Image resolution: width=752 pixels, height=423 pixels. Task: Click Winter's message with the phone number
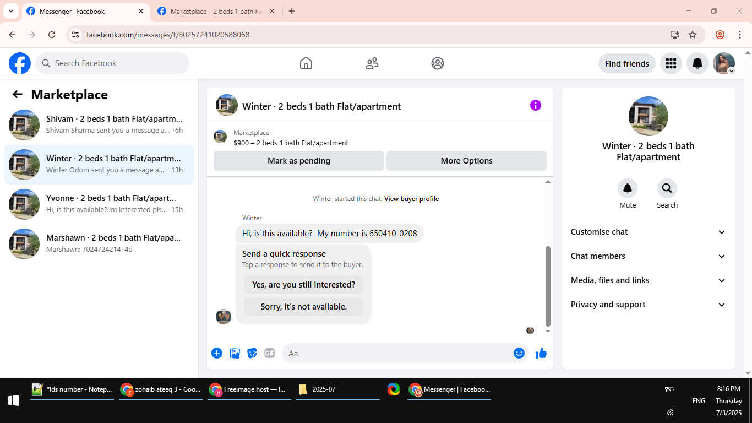click(x=330, y=234)
